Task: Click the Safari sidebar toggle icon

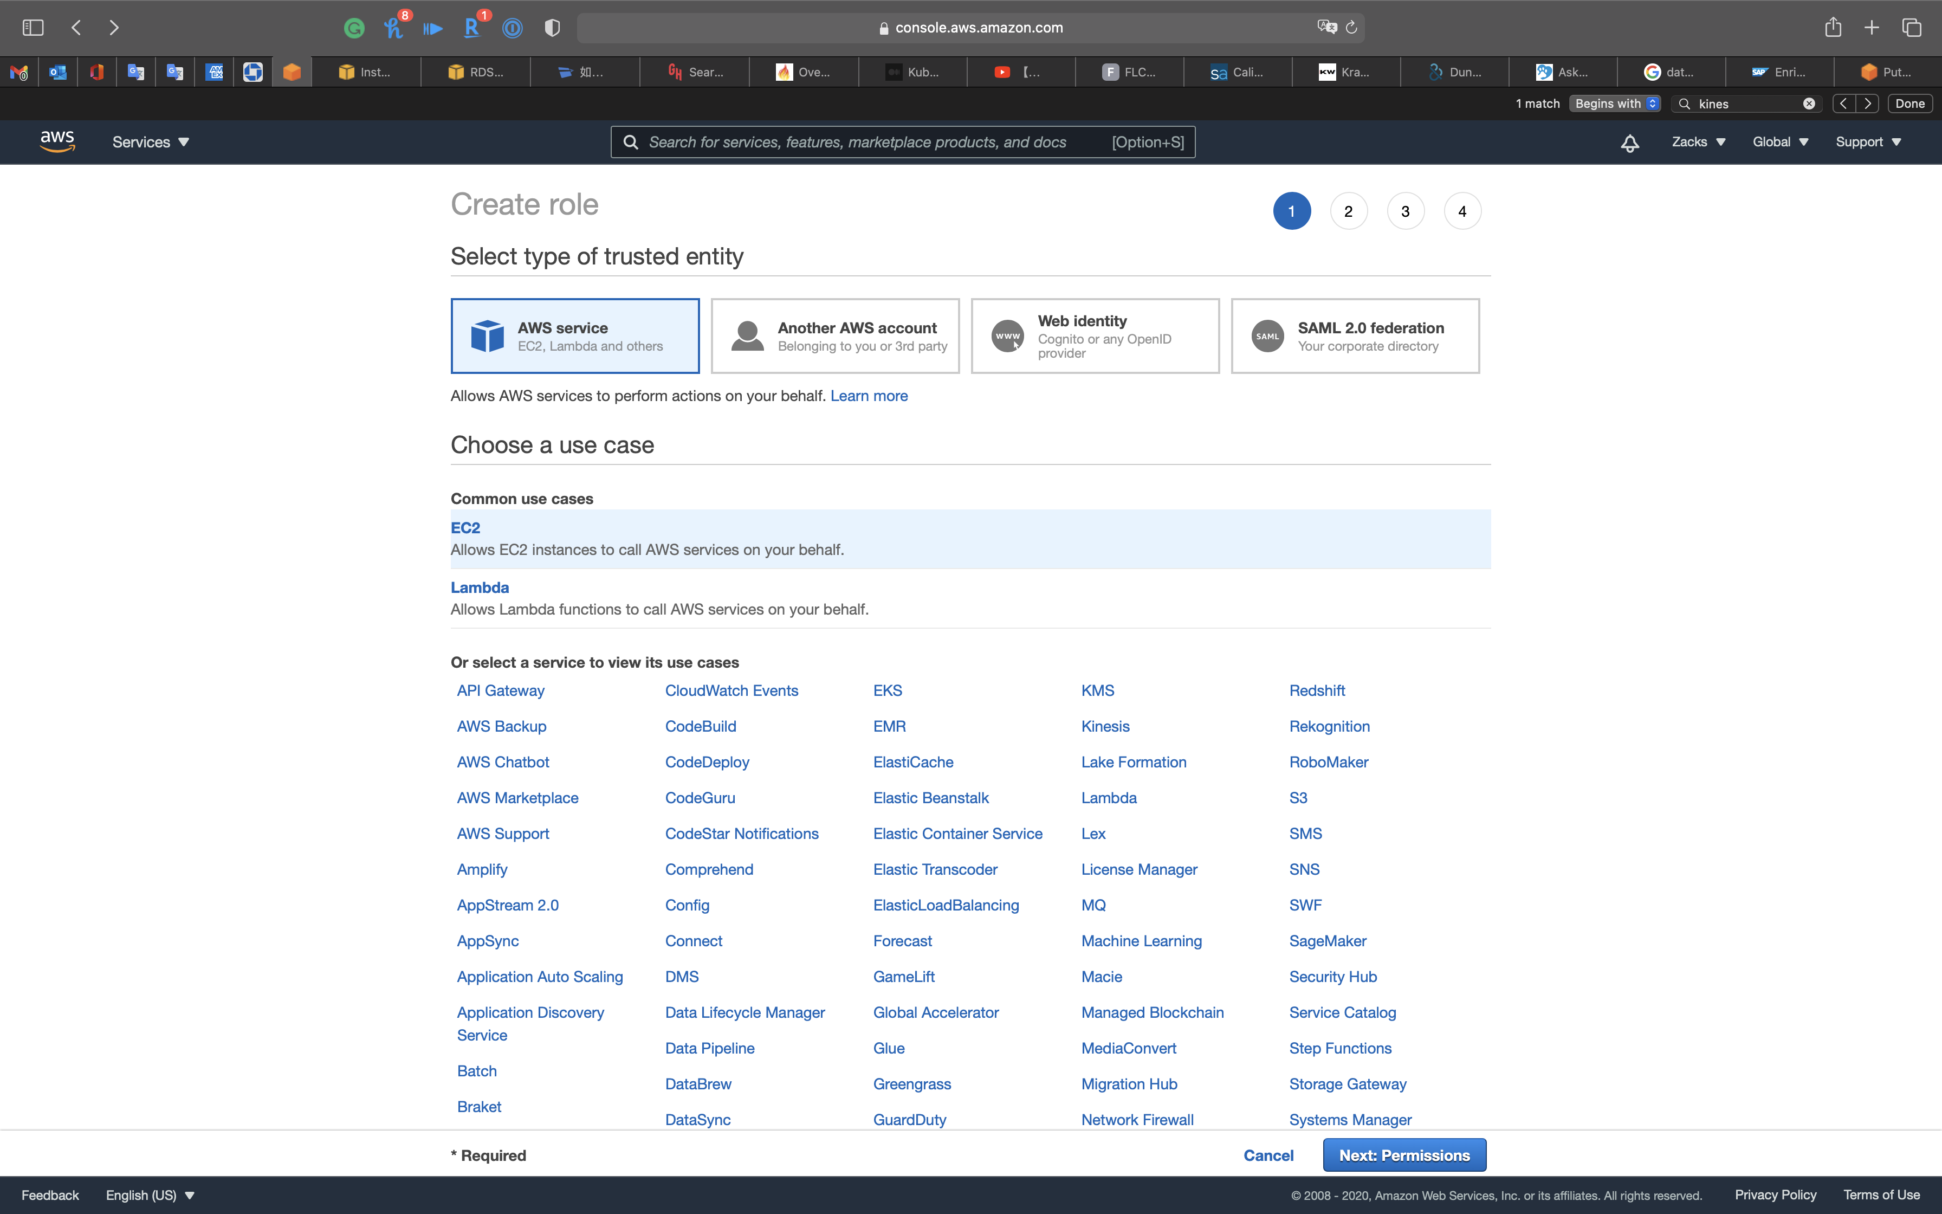Action: click(33, 27)
